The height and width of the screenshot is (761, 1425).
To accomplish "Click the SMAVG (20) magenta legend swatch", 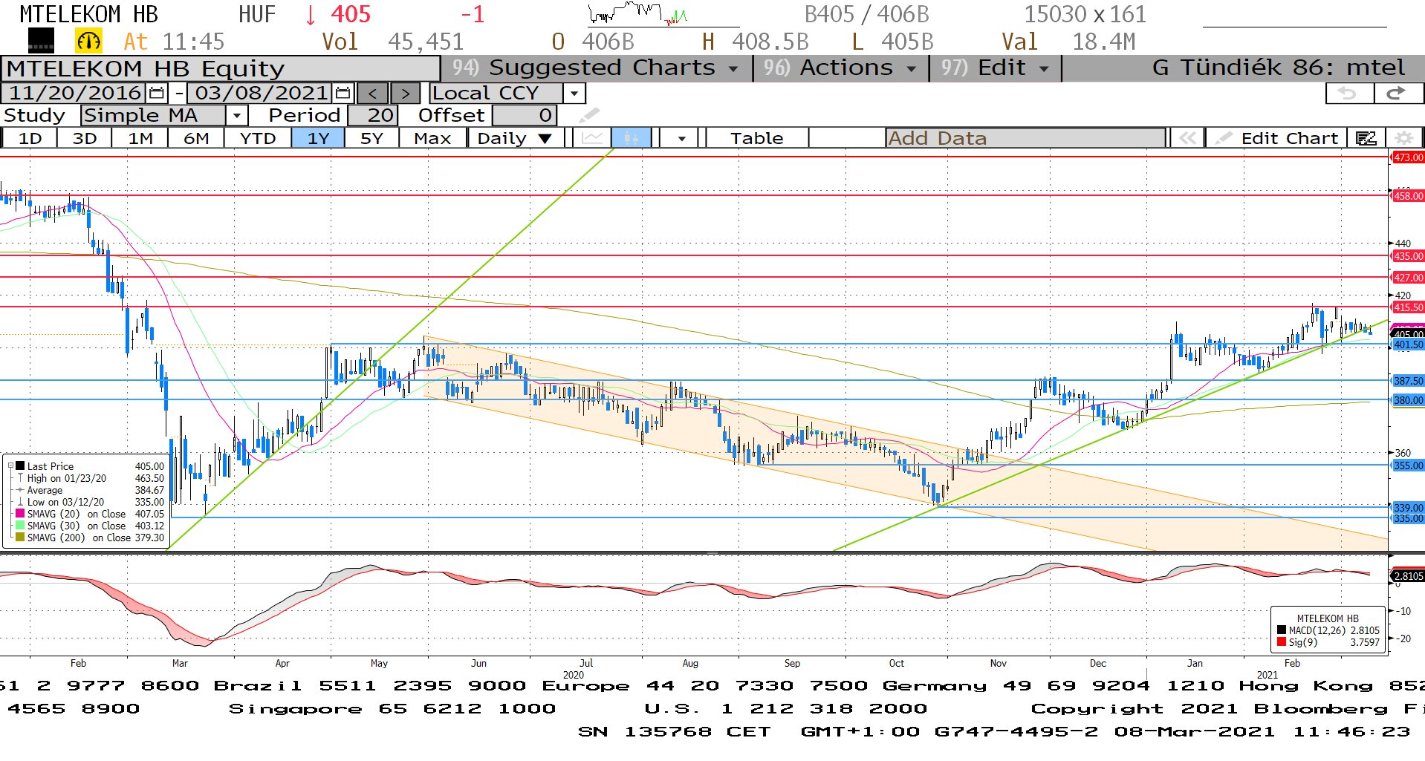I will [20, 514].
